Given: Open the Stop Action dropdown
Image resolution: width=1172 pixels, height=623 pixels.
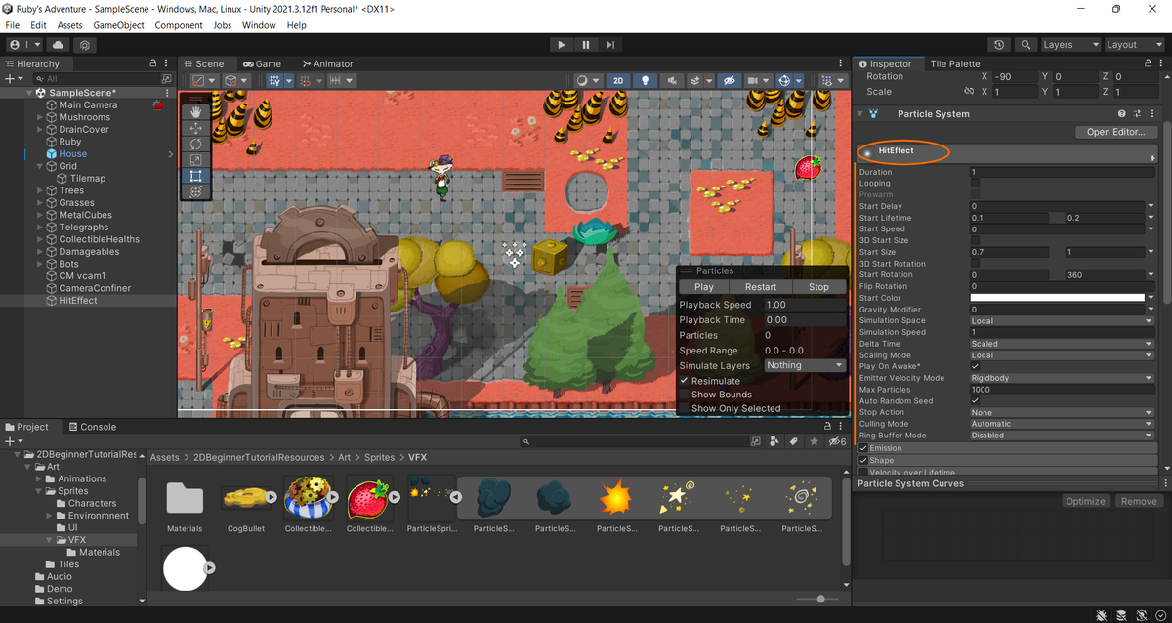Looking at the screenshot, I should 1062,412.
